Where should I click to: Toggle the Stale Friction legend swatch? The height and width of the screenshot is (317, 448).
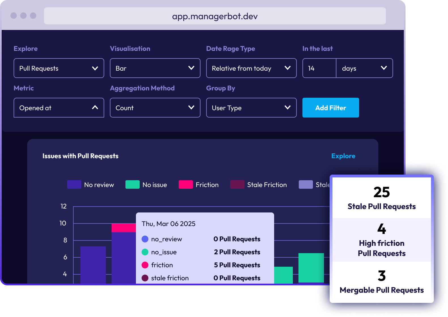pos(237,184)
